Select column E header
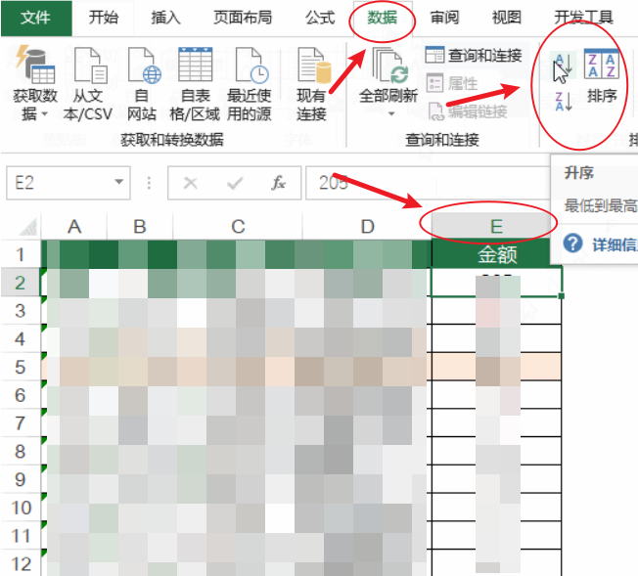Image resolution: width=638 pixels, height=576 pixels. point(496,227)
